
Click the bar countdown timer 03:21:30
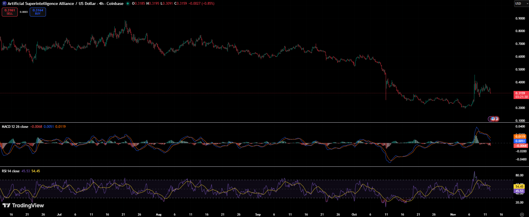pos(521,97)
